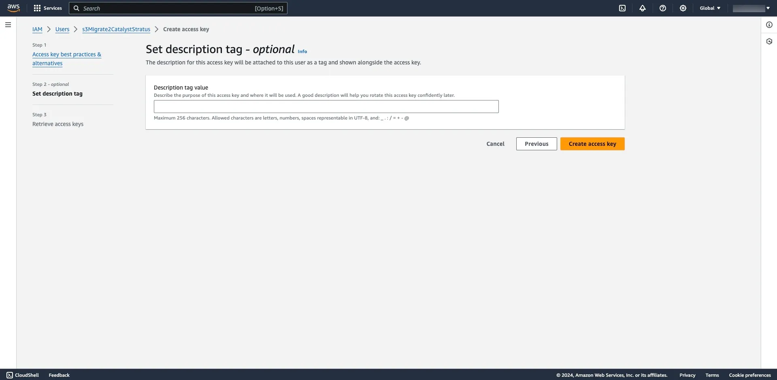The image size is (777, 380).
Task: Toggle the hamburger navigation menu
Action: coord(8,25)
